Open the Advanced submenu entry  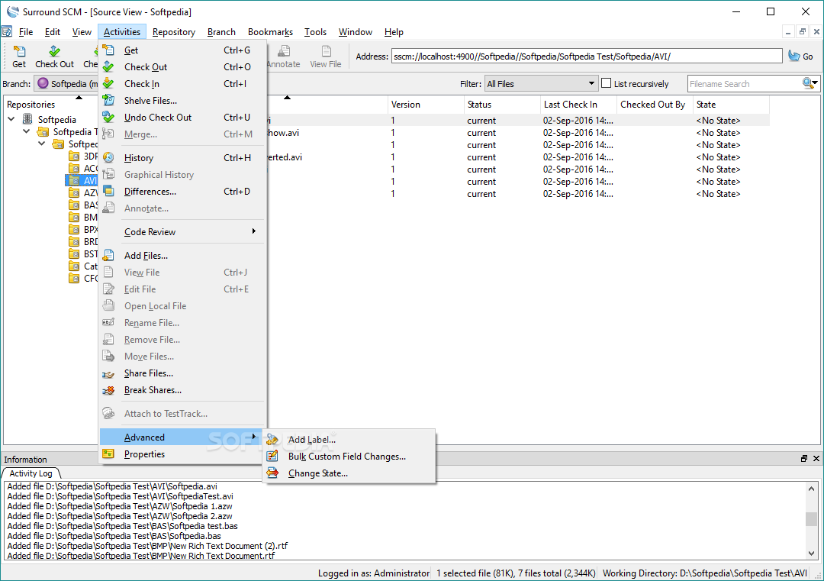[x=182, y=437]
